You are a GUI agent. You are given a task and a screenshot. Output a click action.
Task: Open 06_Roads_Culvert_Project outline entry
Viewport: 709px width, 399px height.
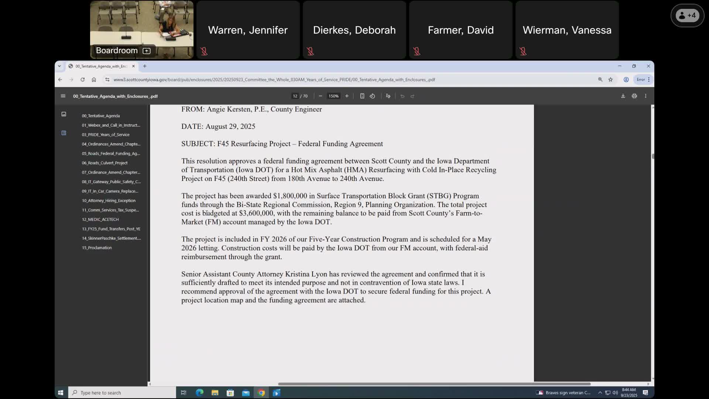pyautogui.click(x=105, y=163)
